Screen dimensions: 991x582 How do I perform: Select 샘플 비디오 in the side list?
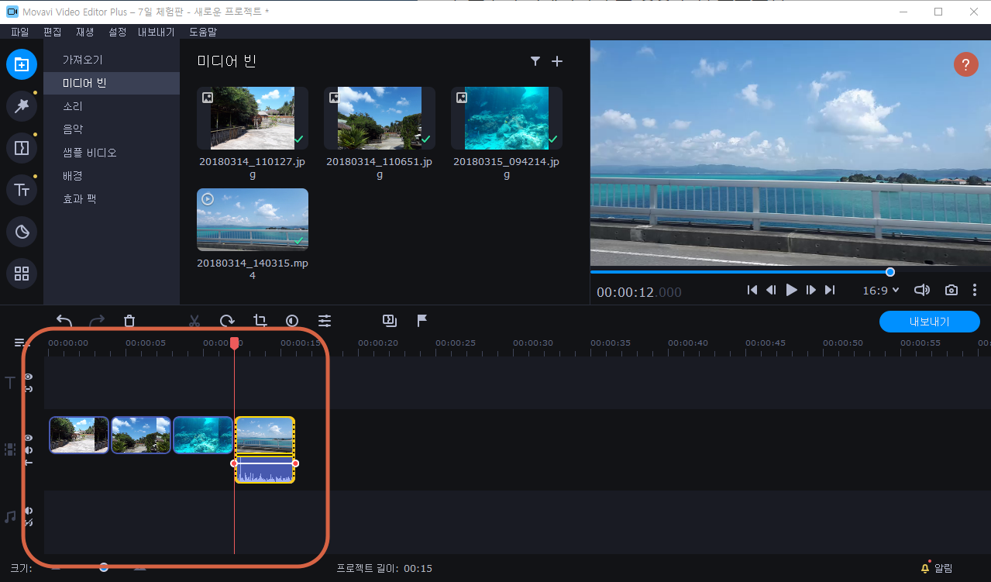click(x=112, y=153)
